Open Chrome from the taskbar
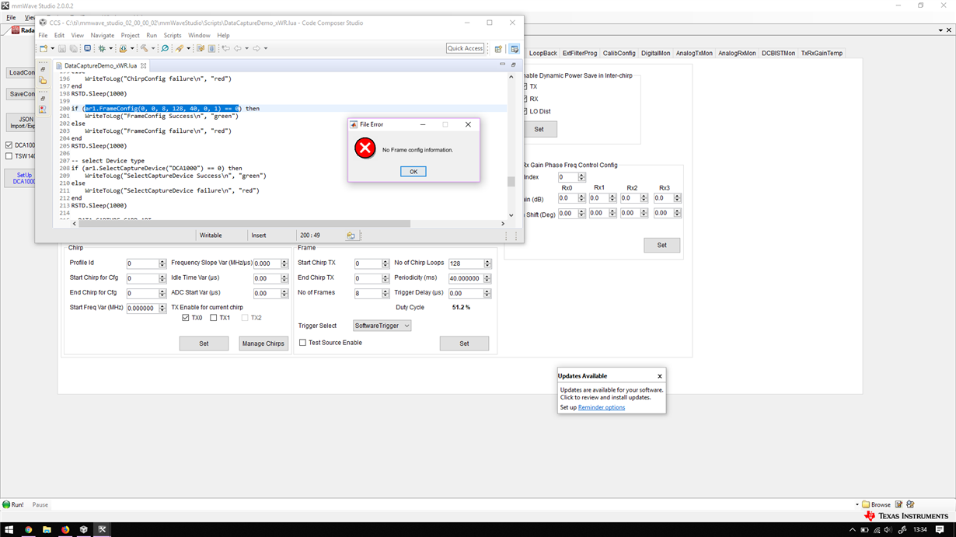Screen dimensions: 956x537 click(x=28, y=529)
